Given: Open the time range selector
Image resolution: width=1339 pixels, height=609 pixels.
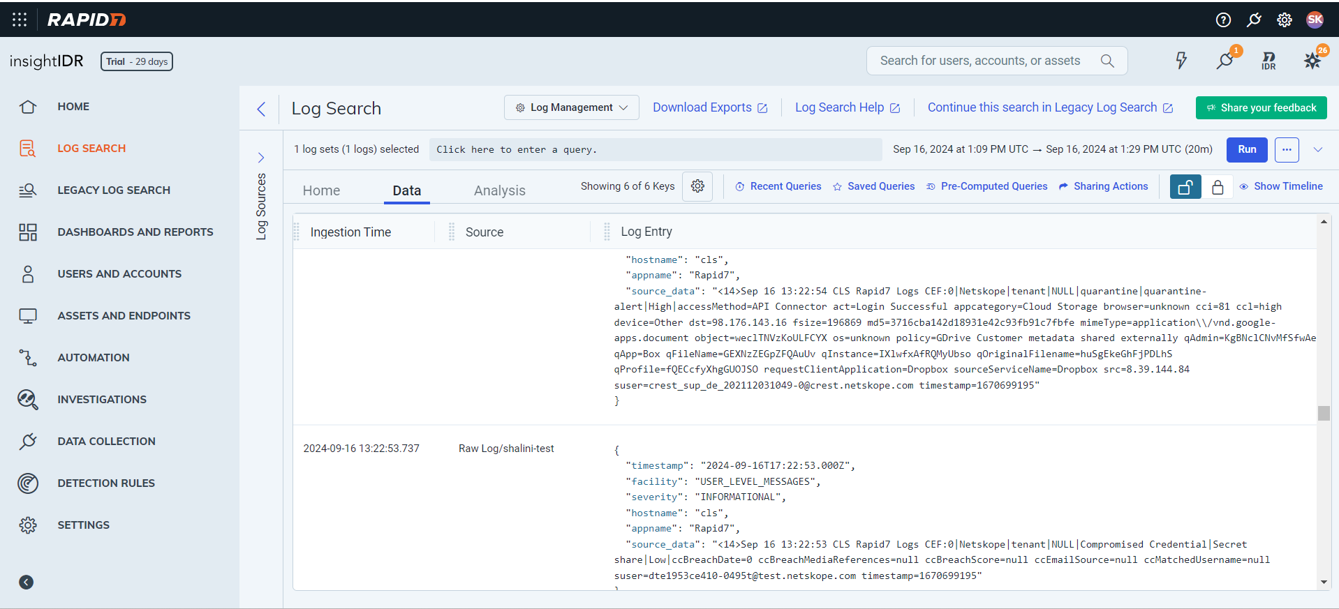Looking at the screenshot, I should pyautogui.click(x=1053, y=149).
